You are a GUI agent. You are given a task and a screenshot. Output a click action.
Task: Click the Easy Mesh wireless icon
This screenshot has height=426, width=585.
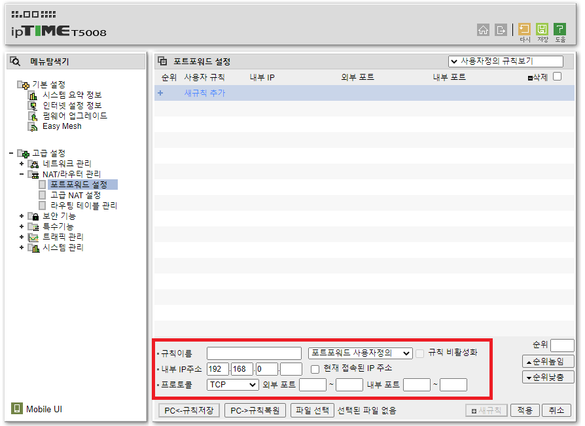click(33, 127)
